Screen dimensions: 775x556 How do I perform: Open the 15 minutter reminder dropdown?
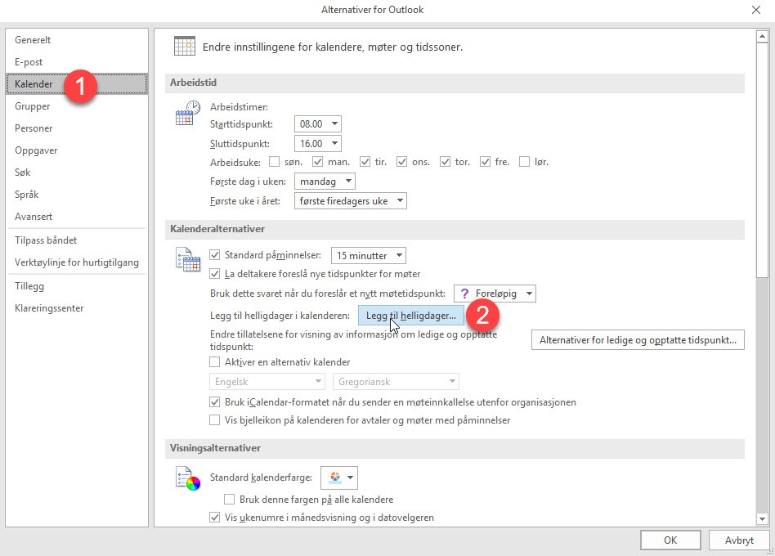[x=368, y=255]
